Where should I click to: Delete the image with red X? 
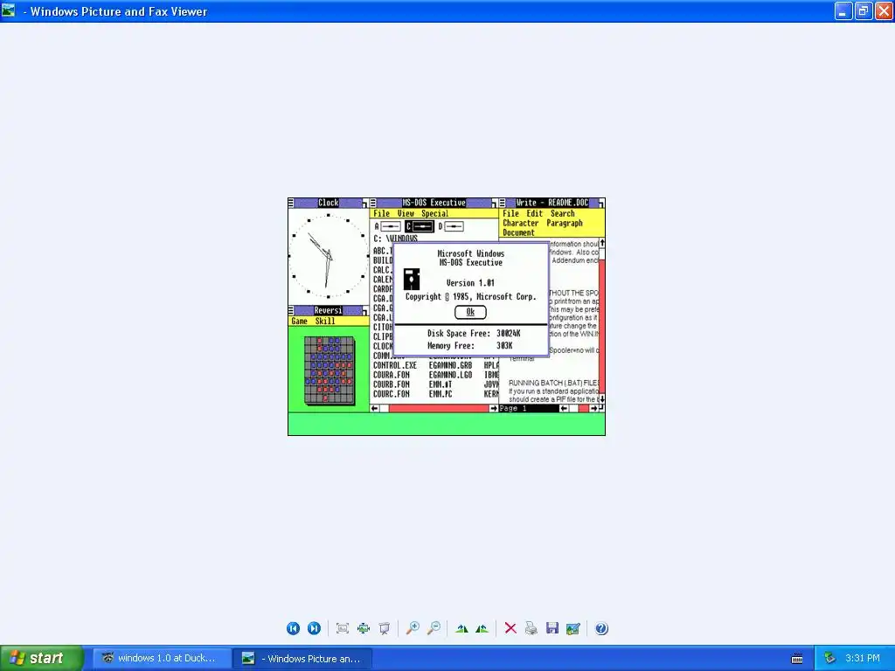point(510,628)
